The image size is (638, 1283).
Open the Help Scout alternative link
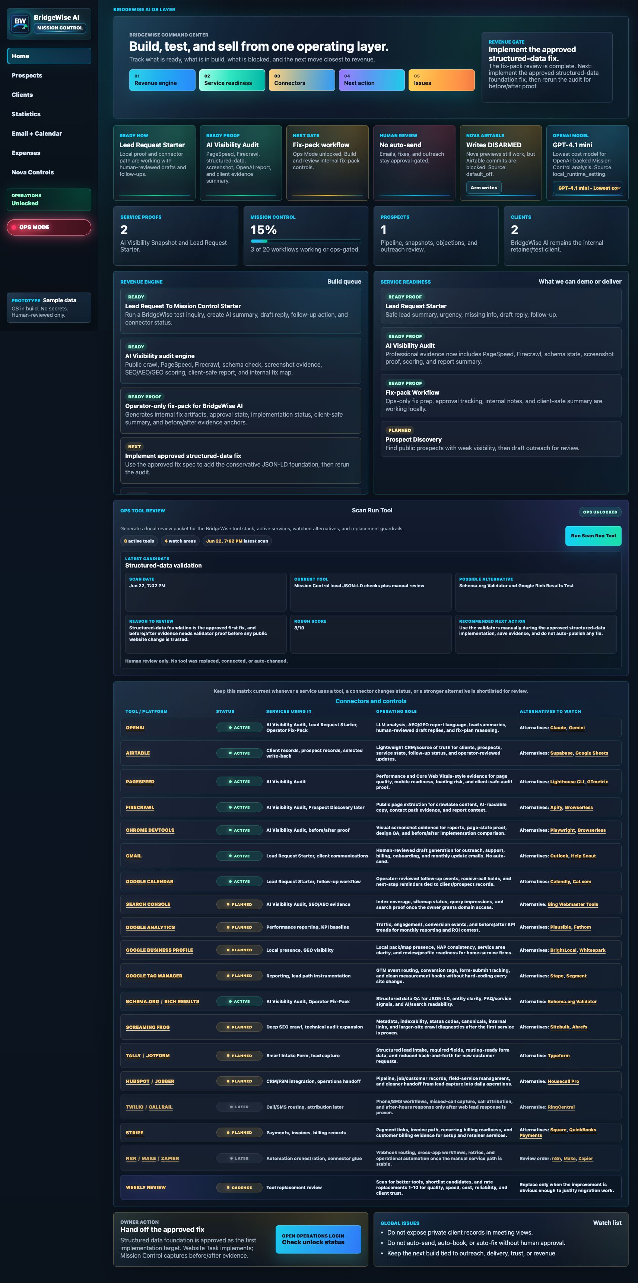pos(583,856)
